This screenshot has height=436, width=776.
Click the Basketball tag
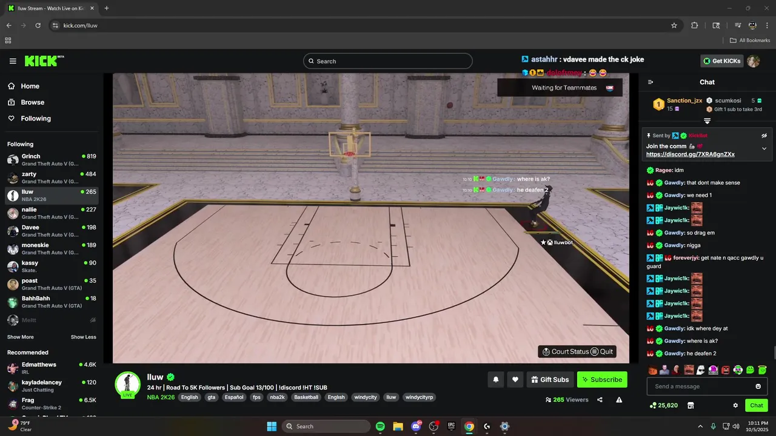[306, 397]
